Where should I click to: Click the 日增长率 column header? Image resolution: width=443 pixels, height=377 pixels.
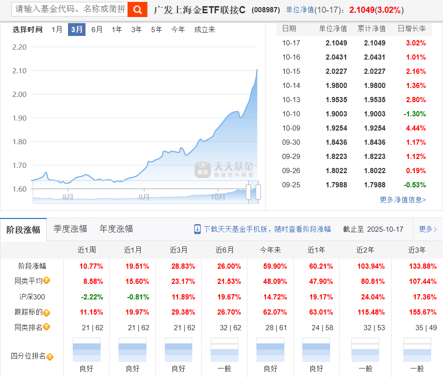(x=412, y=28)
